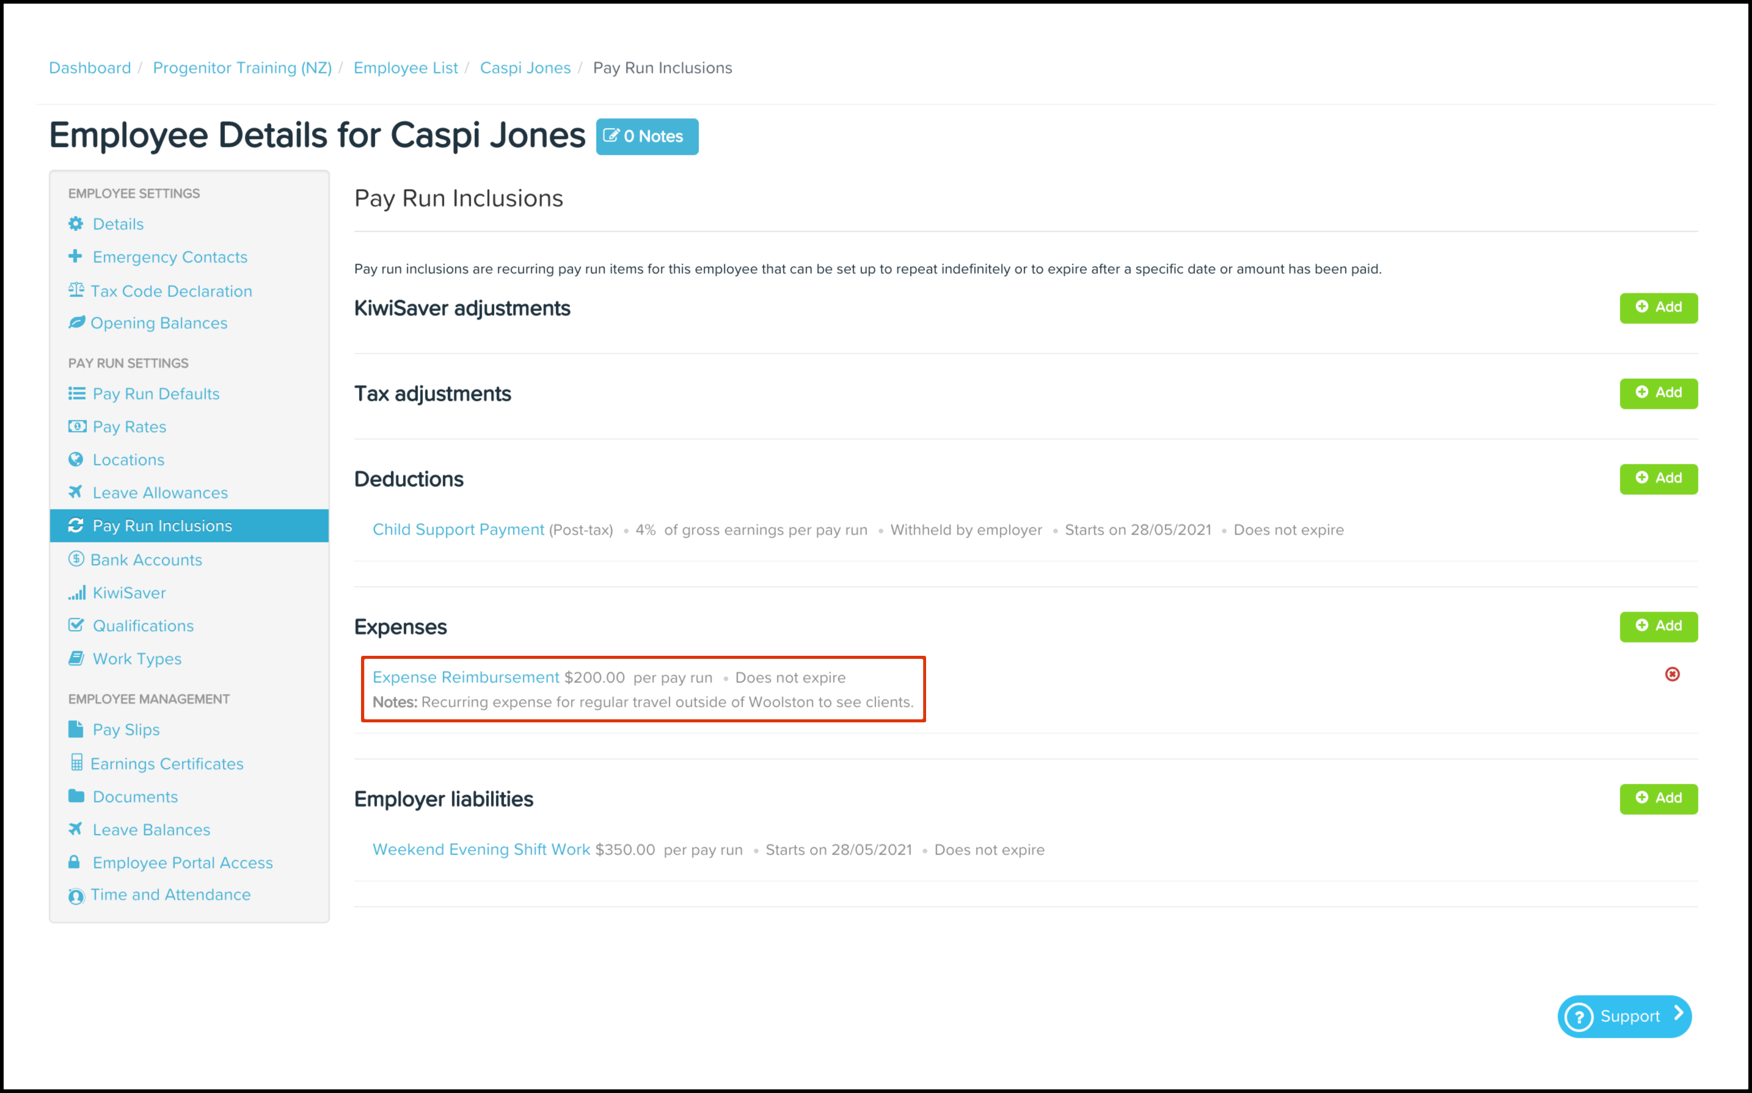Select Pay Slips from the sidebar
This screenshot has height=1093, width=1752.
point(126,730)
